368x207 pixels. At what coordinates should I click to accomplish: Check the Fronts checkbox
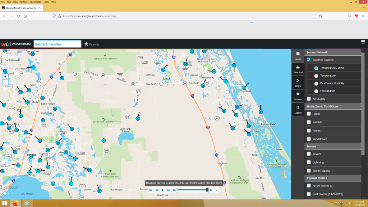pos(309,131)
